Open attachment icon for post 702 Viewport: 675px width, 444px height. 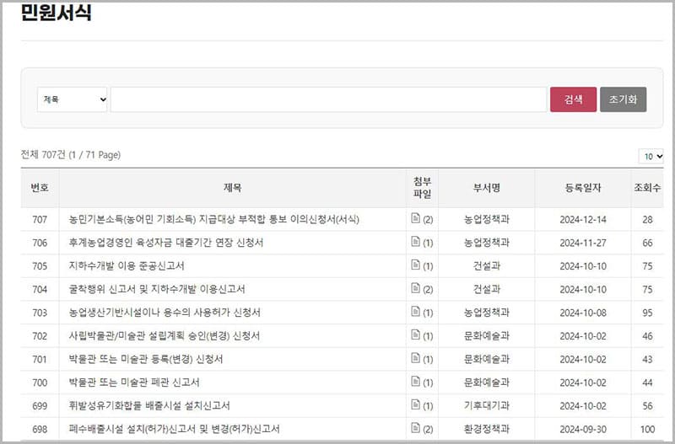(x=415, y=335)
